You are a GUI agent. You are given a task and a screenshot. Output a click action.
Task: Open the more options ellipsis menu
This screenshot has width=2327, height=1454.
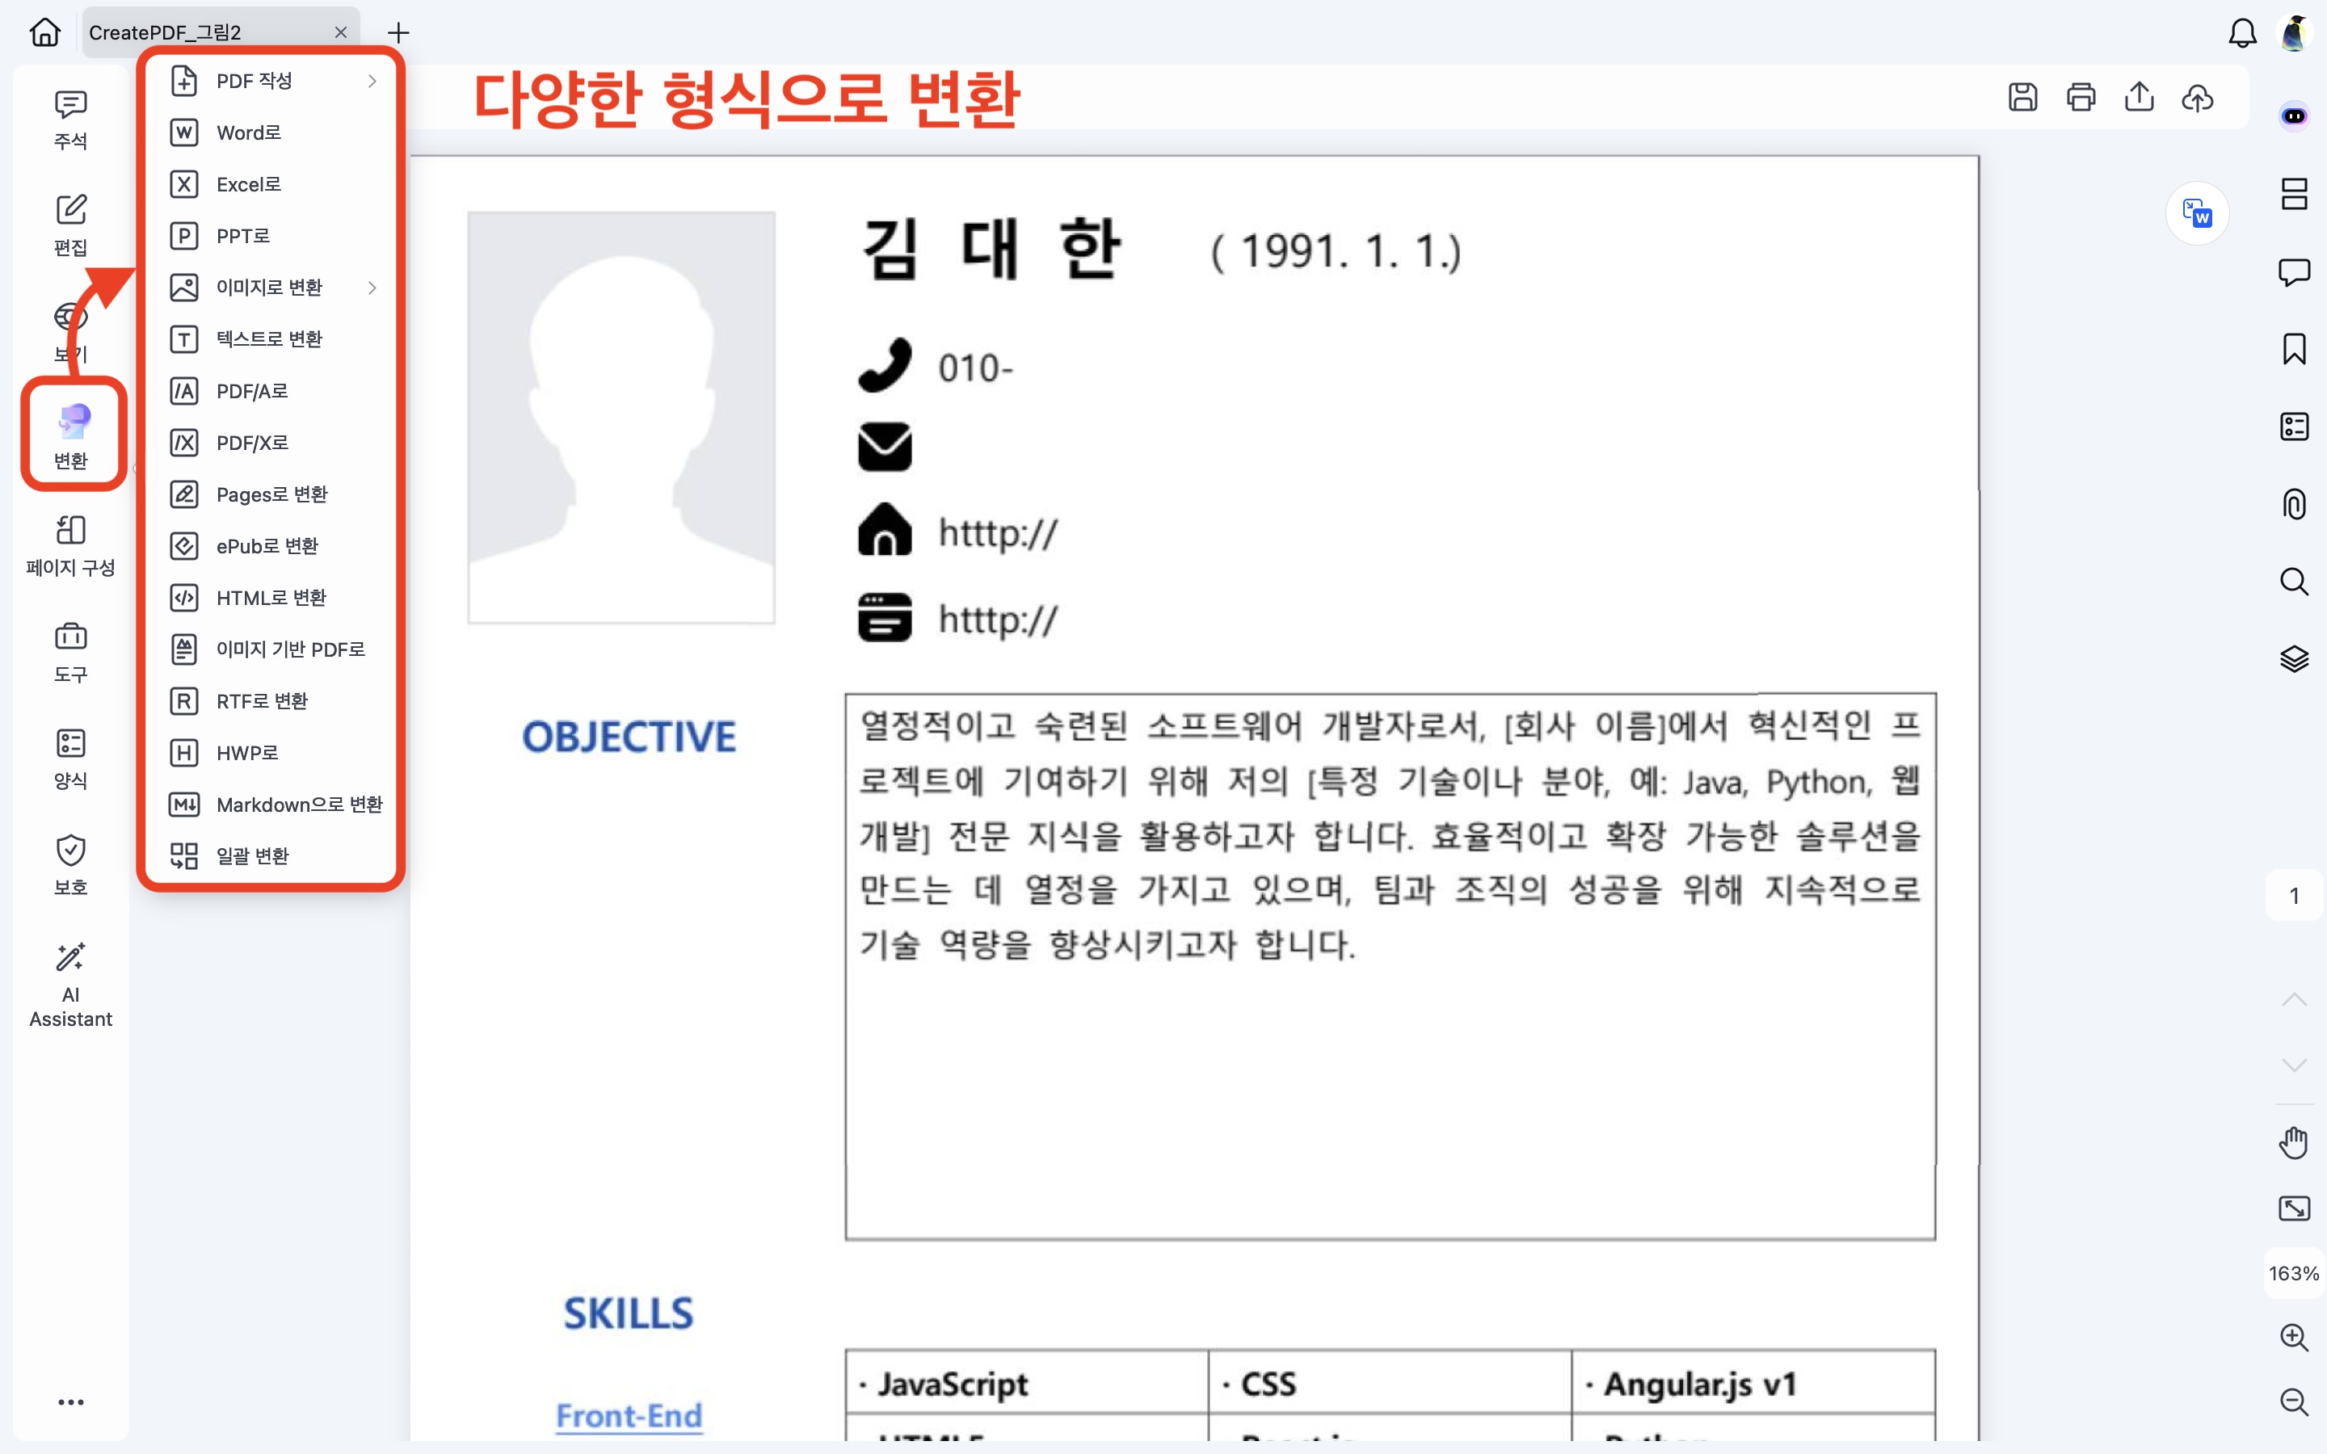(70, 1401)
